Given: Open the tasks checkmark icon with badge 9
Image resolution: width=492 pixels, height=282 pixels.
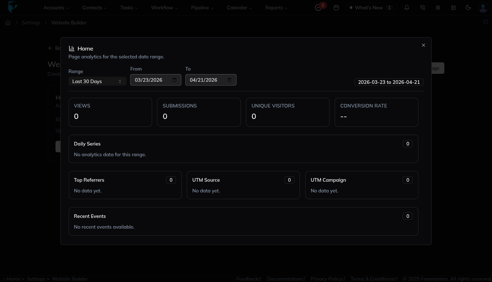Looking at the screenshot, I should (318, 8).
